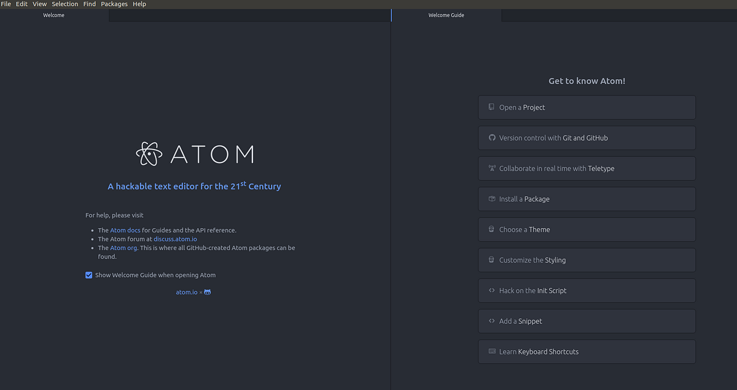Click the paint icon beside Choose a Theme

(x=491, y=229)
